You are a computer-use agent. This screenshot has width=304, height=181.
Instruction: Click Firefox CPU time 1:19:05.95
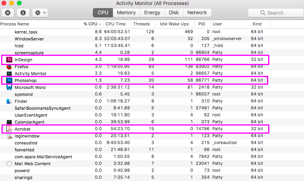(x=118, y=67)
